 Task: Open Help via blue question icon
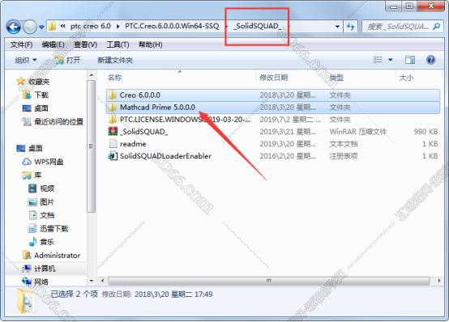pos(431,60)
